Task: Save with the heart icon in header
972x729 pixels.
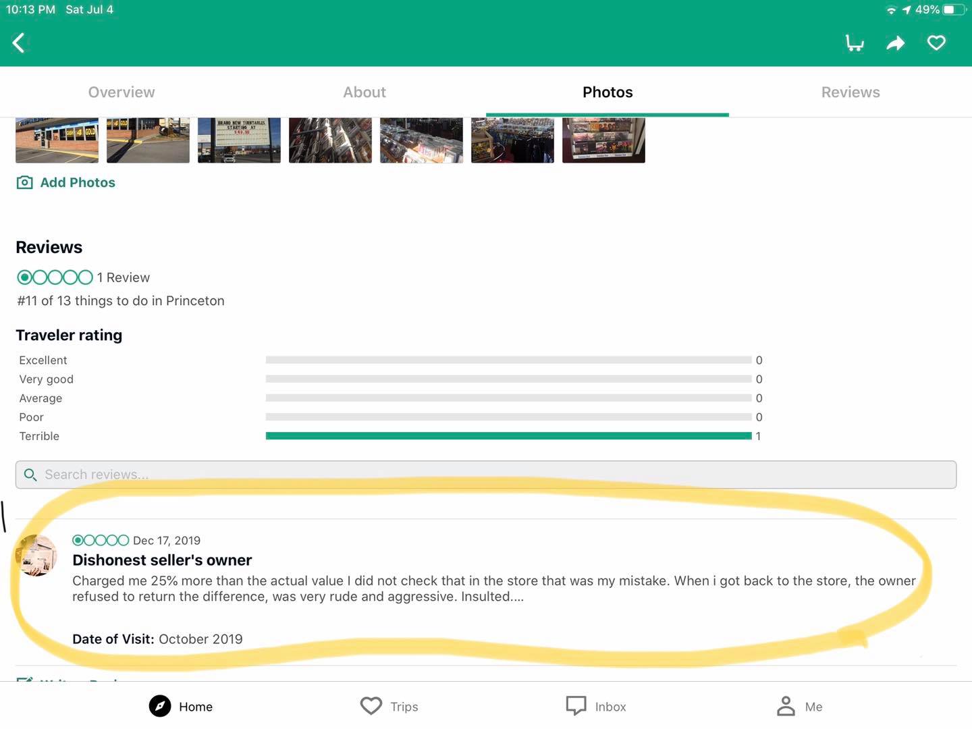Action: 936,43
